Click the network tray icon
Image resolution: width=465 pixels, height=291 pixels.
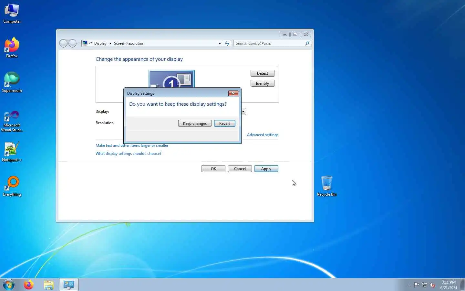coord(425,285)
